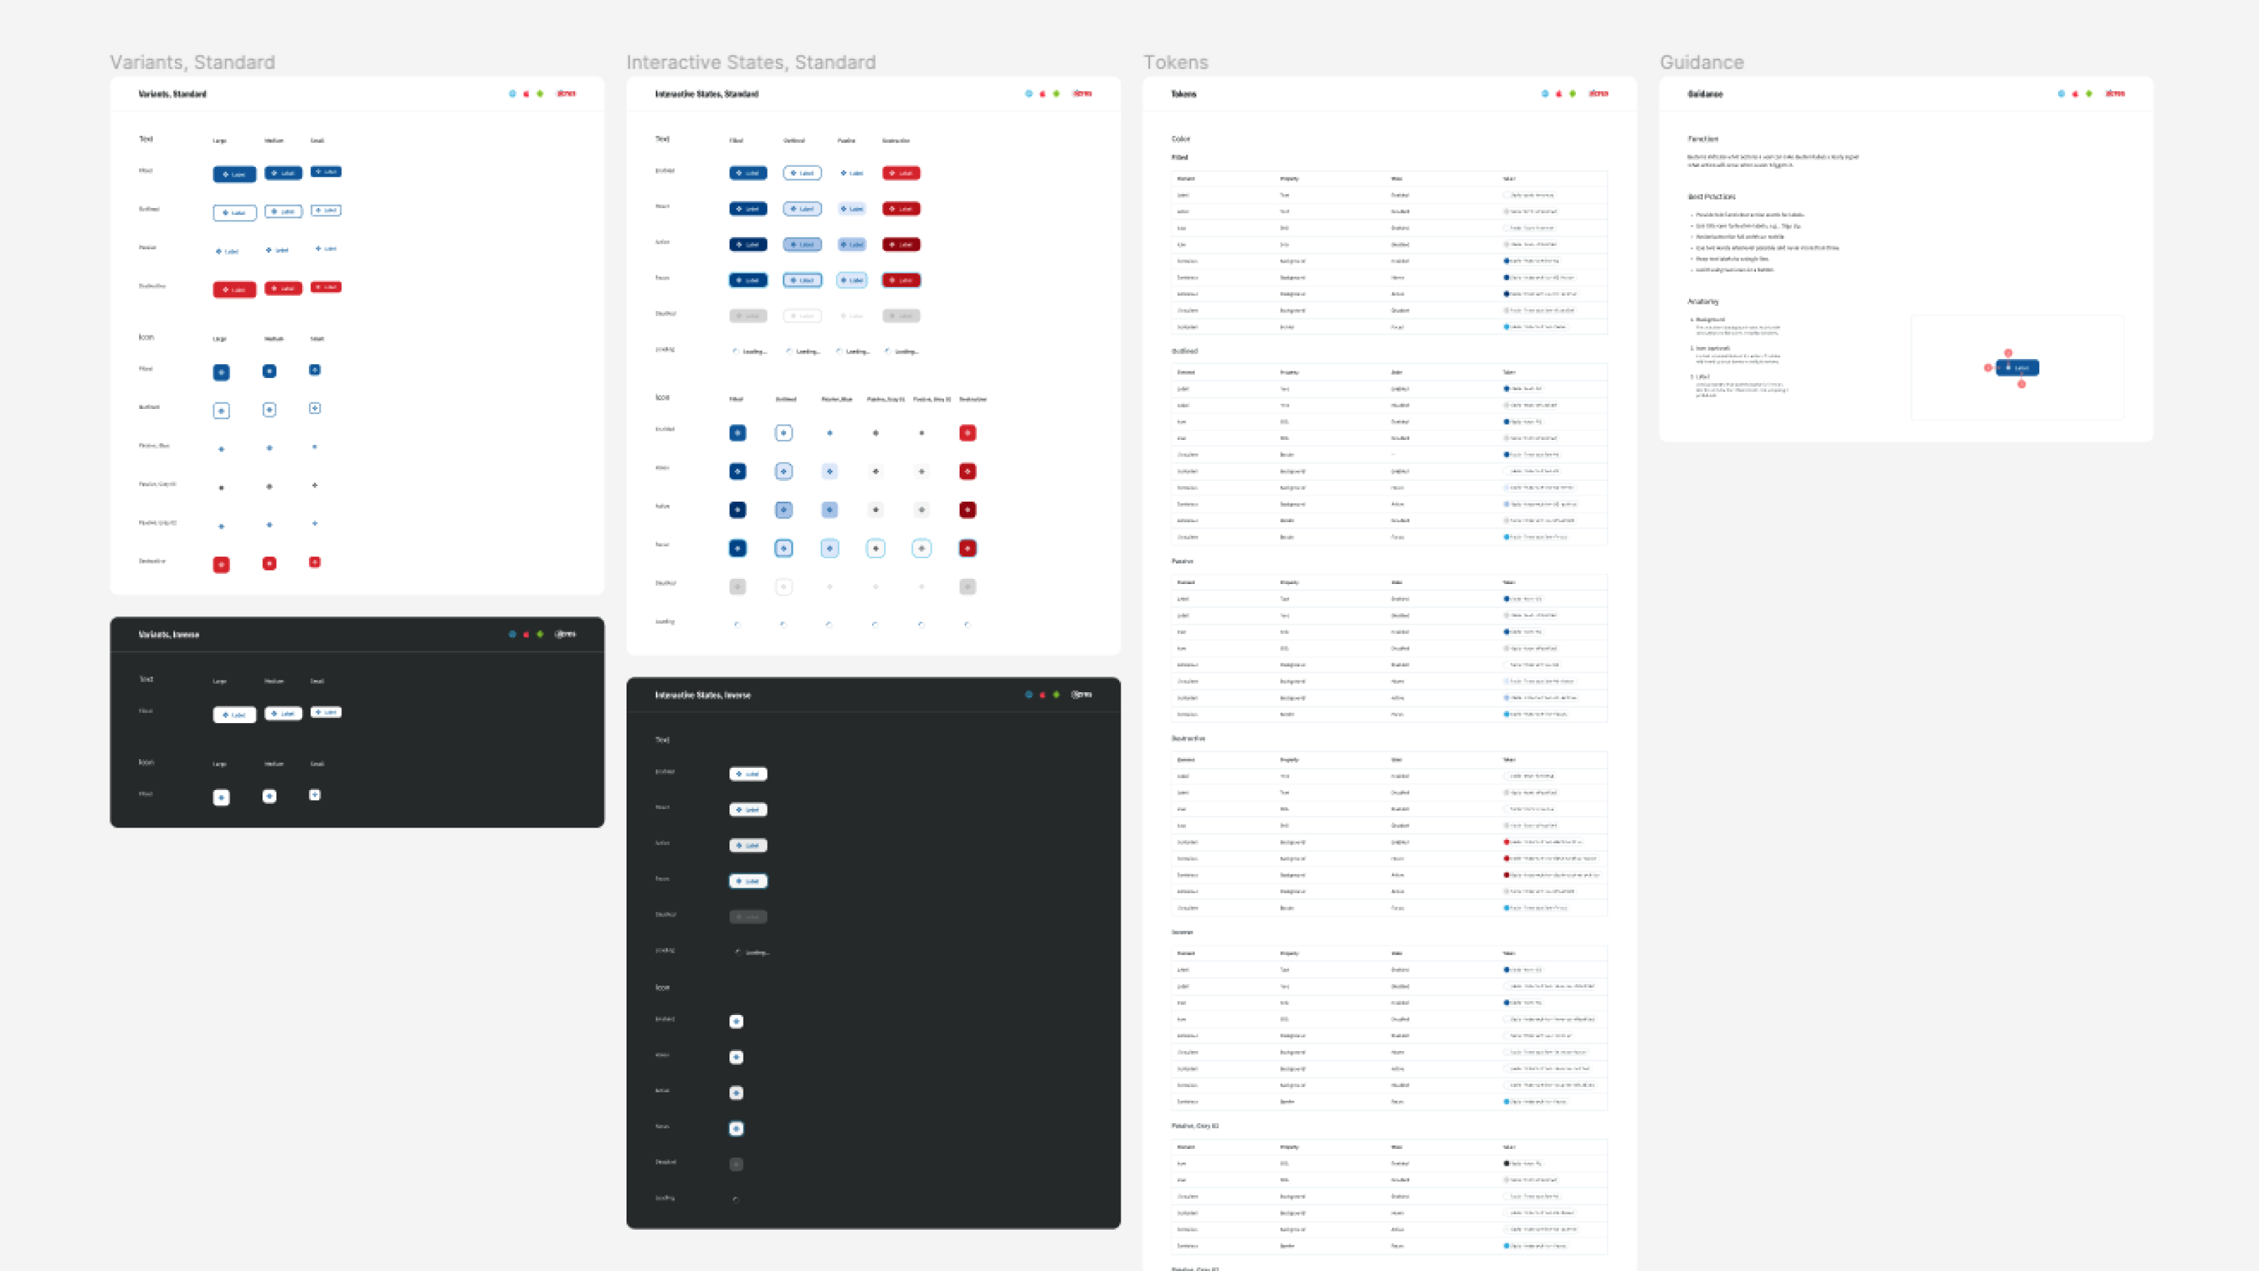Screen dimensions: 2259x1271
Task: Click "Destructive" table heading in Tokens frame
Action: coord(1188,738)
